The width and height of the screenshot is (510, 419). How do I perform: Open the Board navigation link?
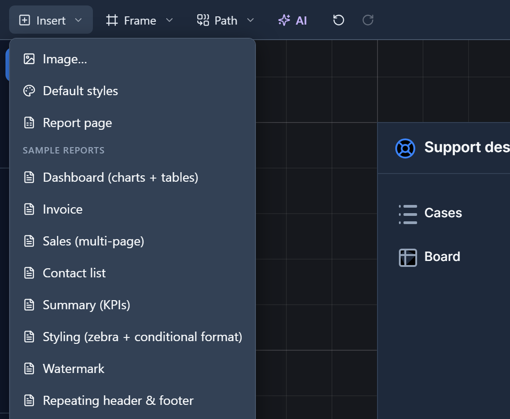pyautogui.click(x=442, y=257)
